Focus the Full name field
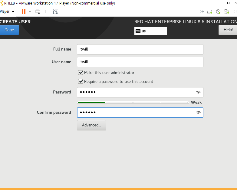The width and height of the screenshot is (237, 190). point(140,49)
